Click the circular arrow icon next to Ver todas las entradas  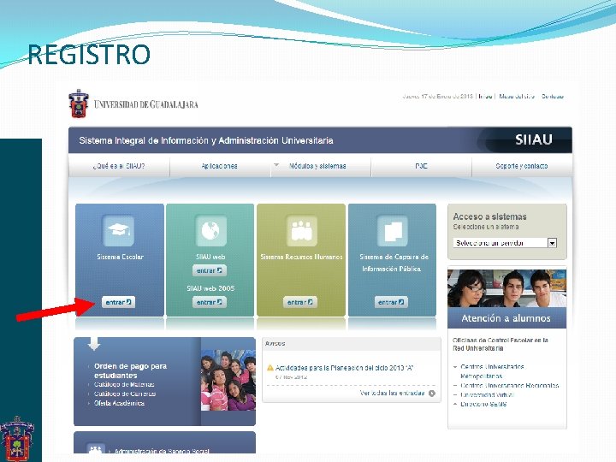(x=432, y=394)
